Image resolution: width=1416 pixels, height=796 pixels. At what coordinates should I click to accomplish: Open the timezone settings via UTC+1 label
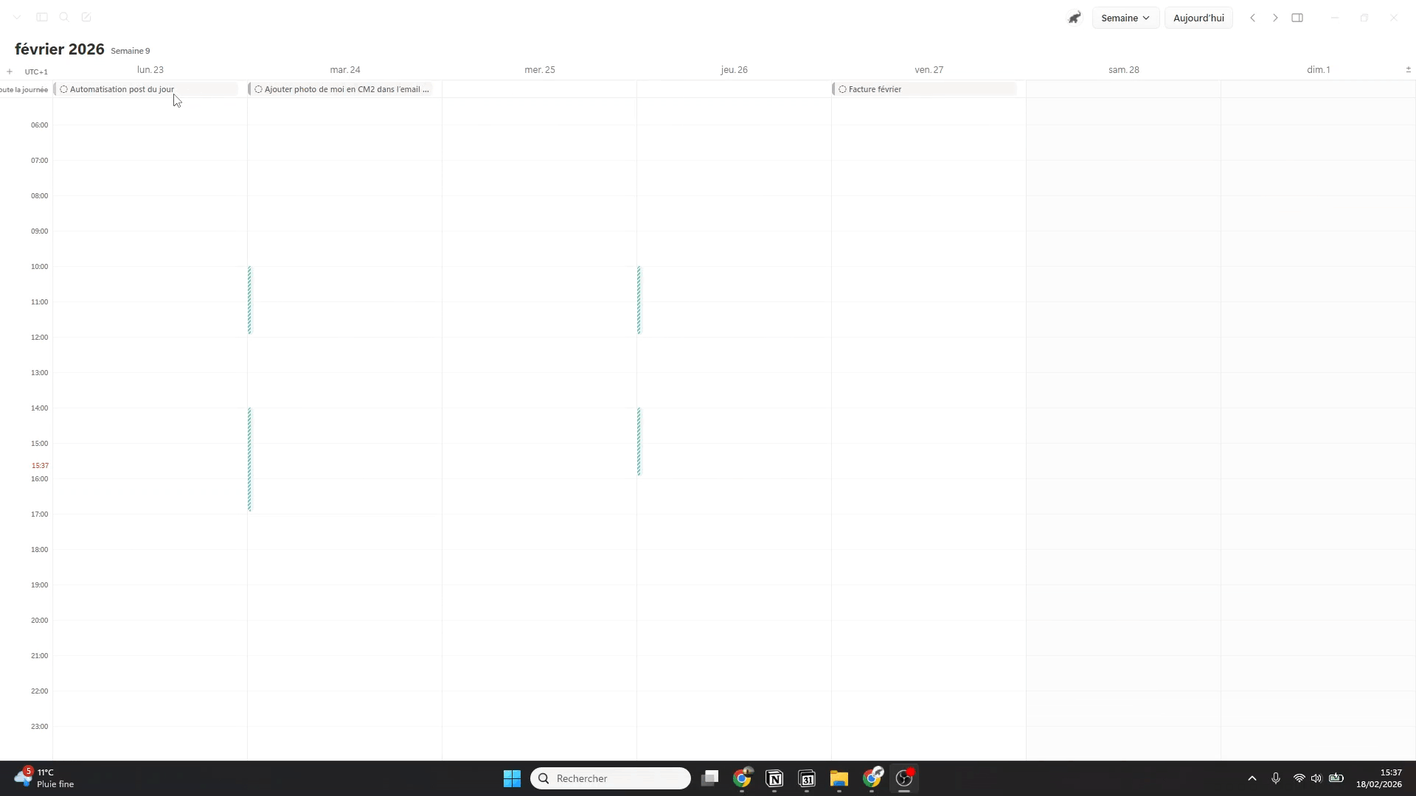tap(36, 71)
